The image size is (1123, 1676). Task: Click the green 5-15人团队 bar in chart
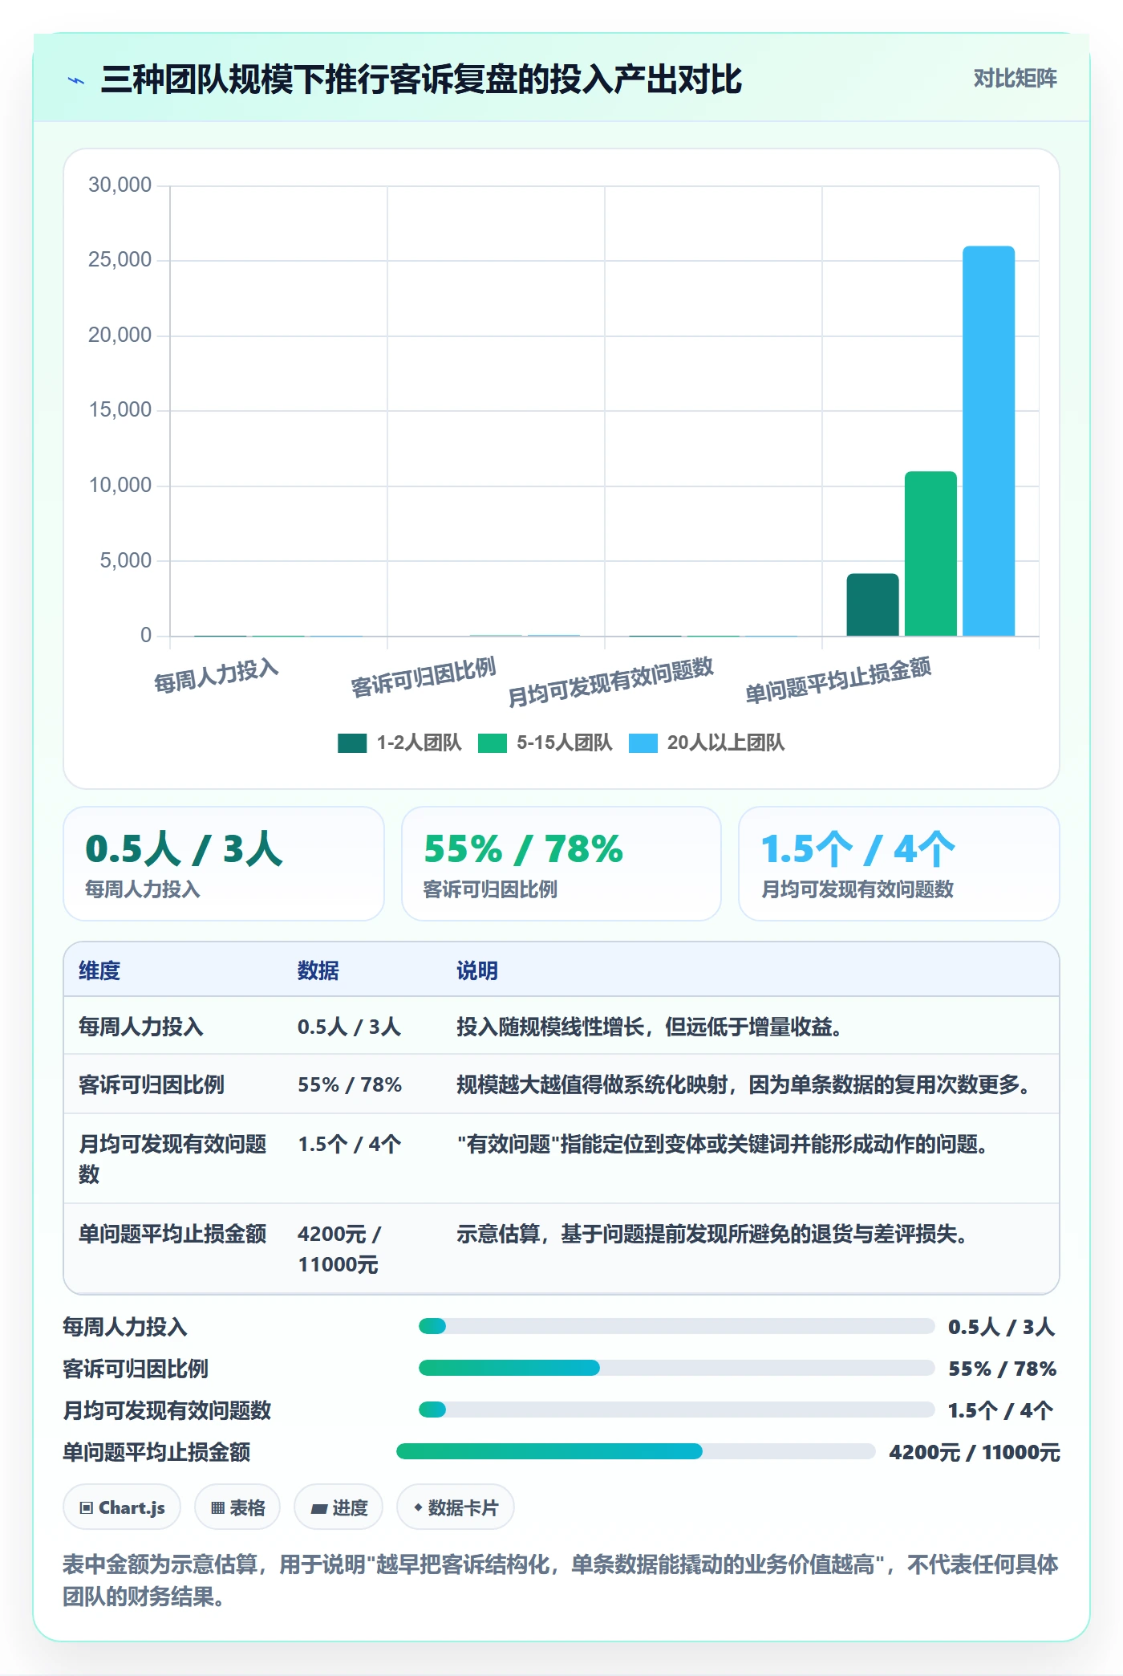pyautogui.click(x=930, y=554)
